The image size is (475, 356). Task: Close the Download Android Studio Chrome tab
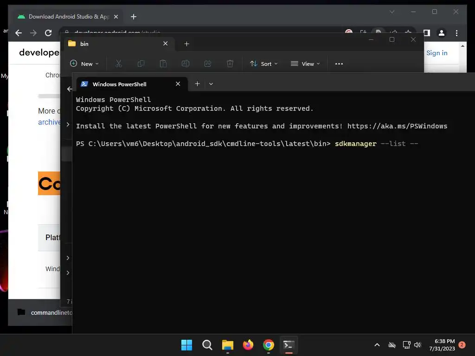point(116,17)
